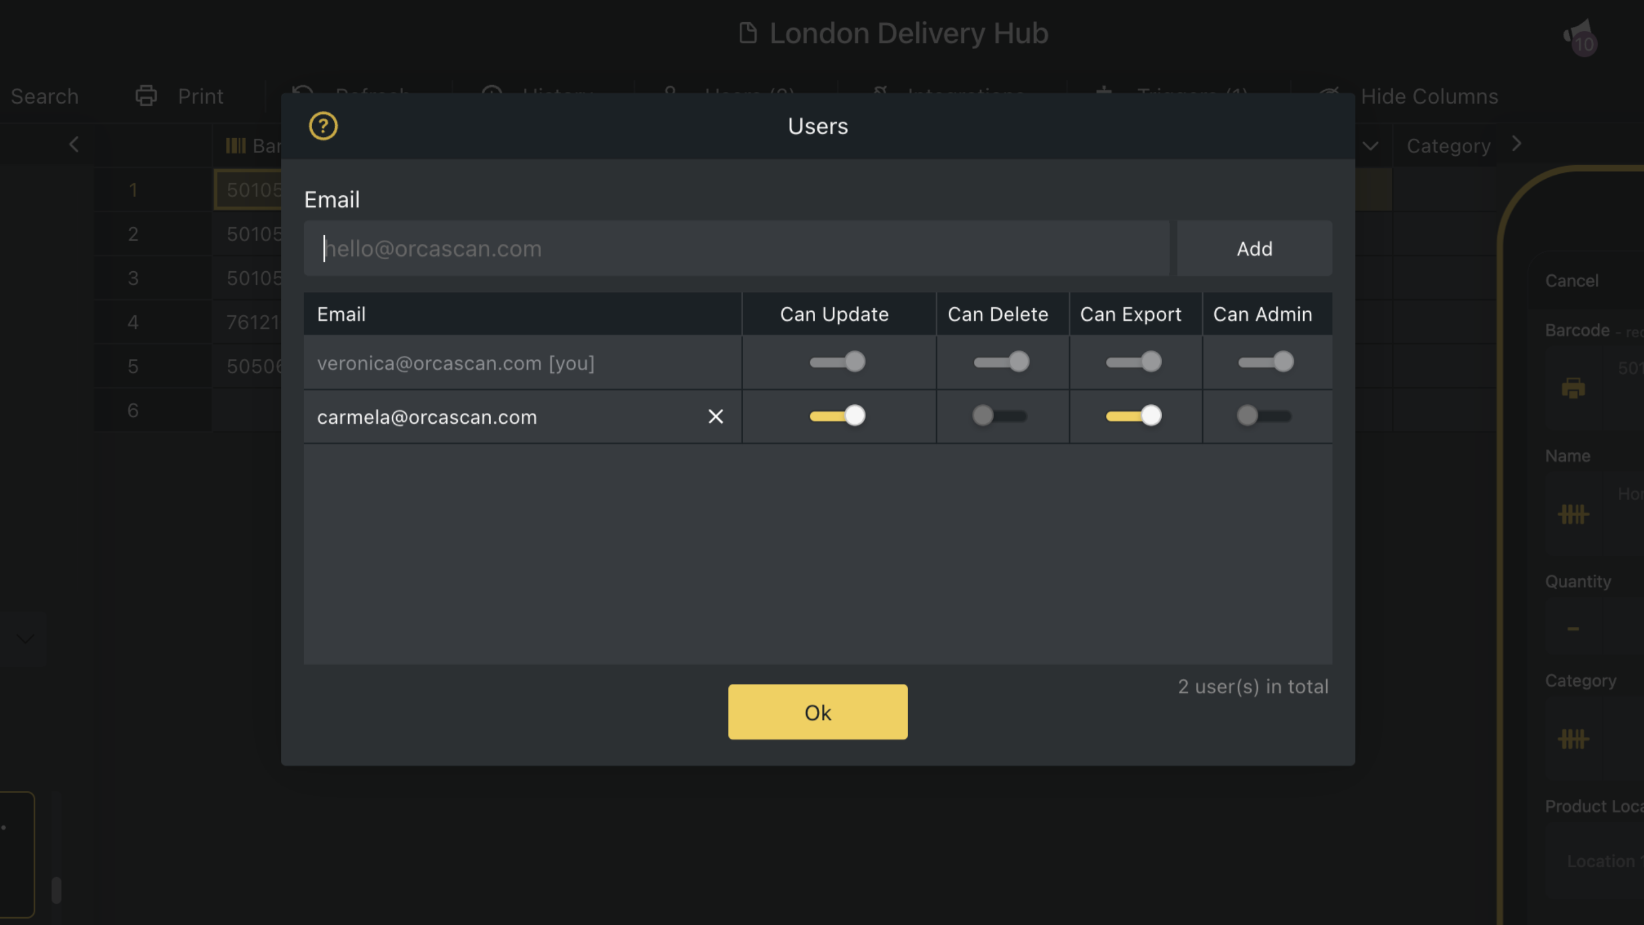The height and width of the screenshot is (925, 1644).
Task: Disable Can Update for carmela
Action: 837,416
